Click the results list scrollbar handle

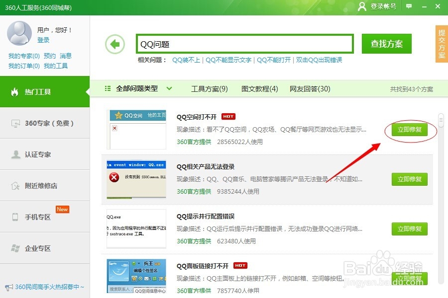pyautogui.click(x=441, y=120)
